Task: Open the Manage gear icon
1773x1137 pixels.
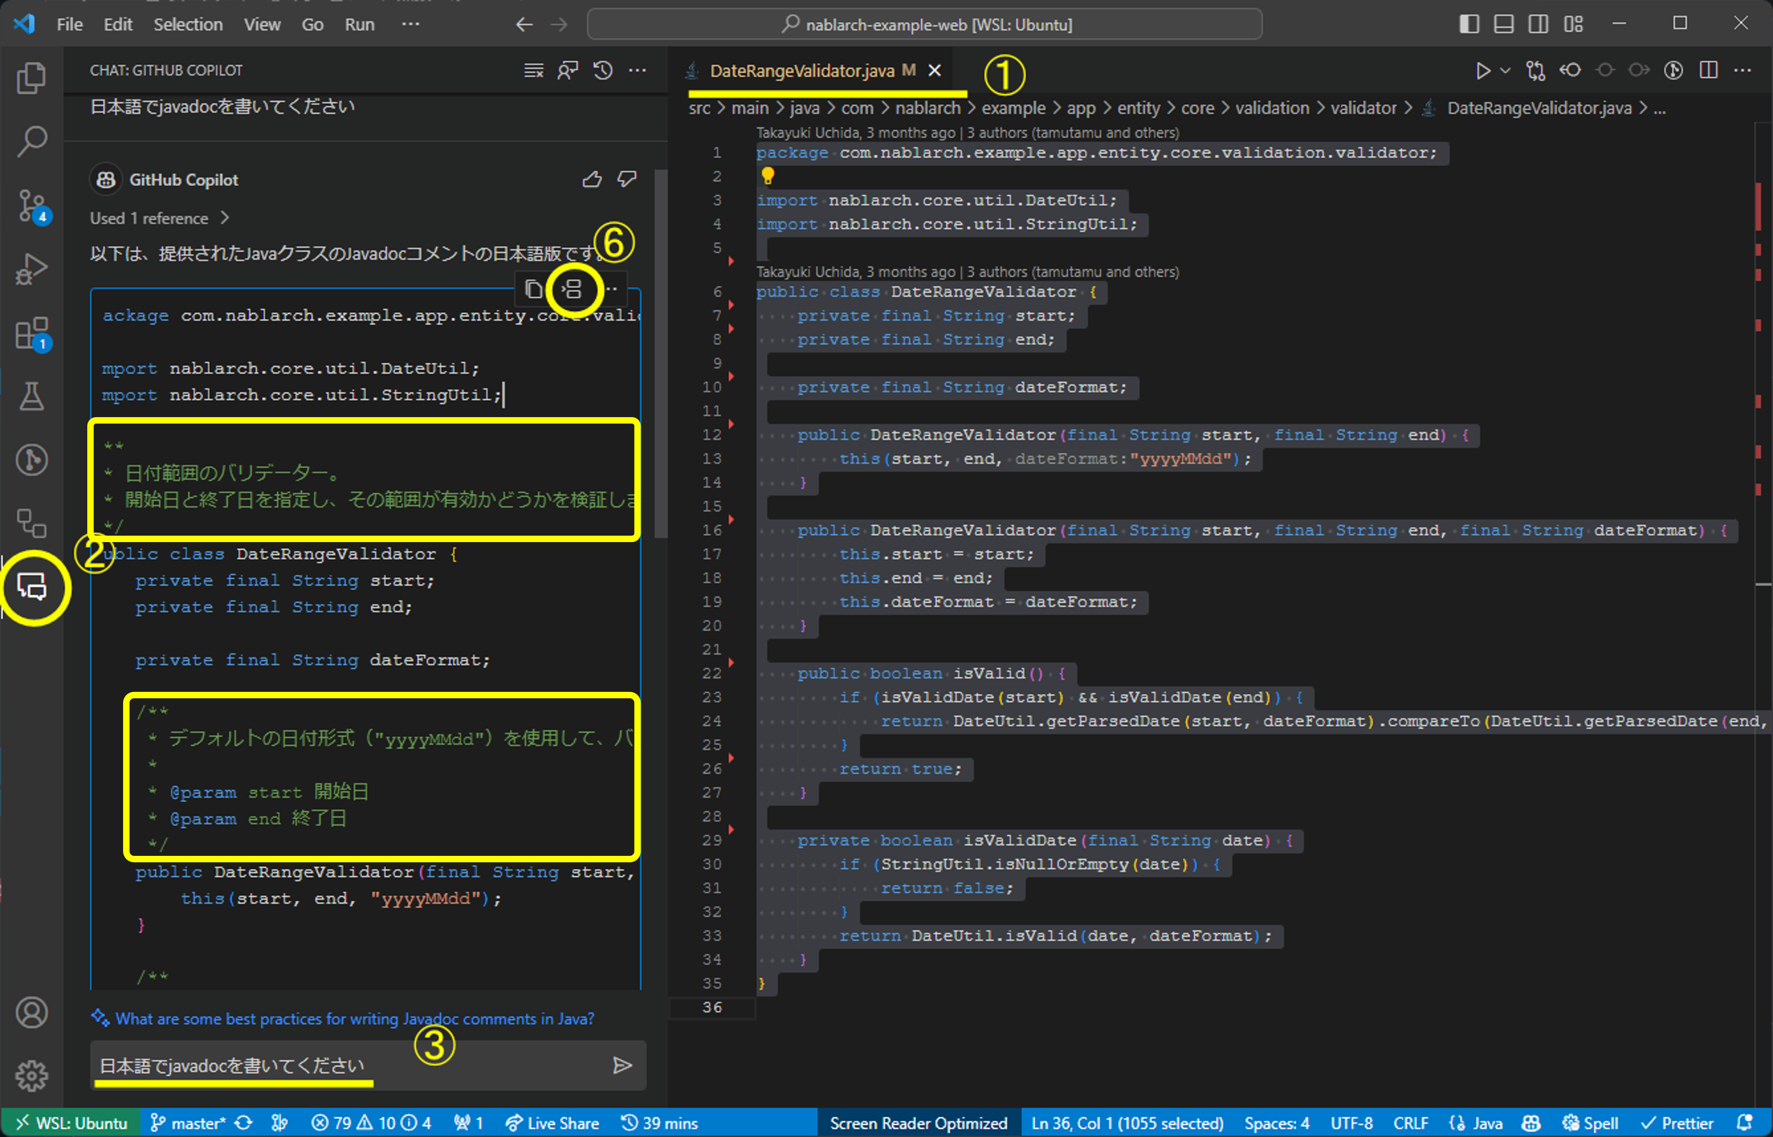Action: pyautogui.click(x=32, y=1076)
